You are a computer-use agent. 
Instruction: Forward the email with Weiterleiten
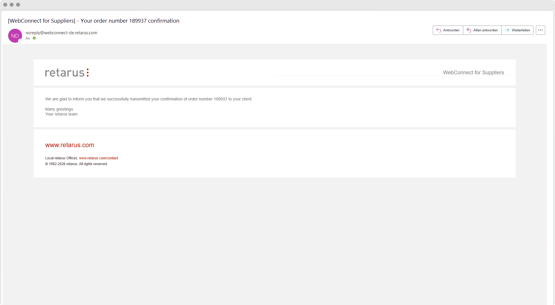[517, 30]
